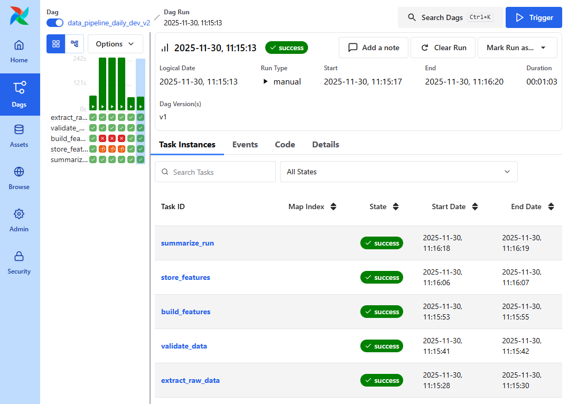Click the Search Tasks input field
This screenshot has height=404, width=568.
tap(216, 172)
